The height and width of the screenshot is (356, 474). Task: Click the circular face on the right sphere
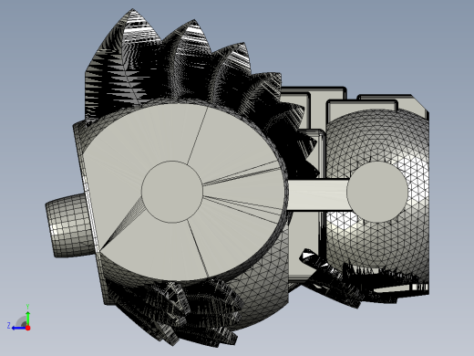point(377,192)
